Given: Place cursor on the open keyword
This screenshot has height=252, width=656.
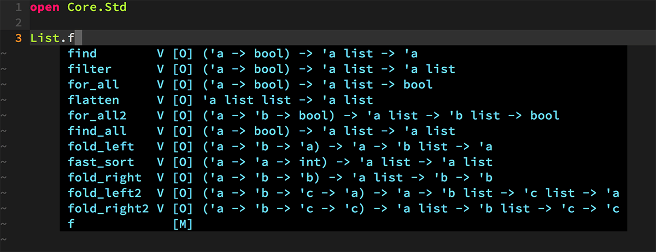Looking at the screenshot, I should 45,8.
